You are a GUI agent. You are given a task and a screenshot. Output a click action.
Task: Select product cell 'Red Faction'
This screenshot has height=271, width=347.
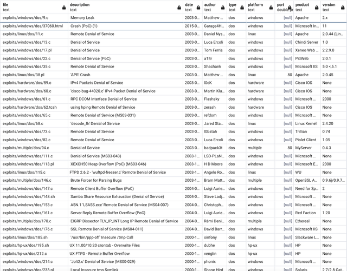pos(307,213)
